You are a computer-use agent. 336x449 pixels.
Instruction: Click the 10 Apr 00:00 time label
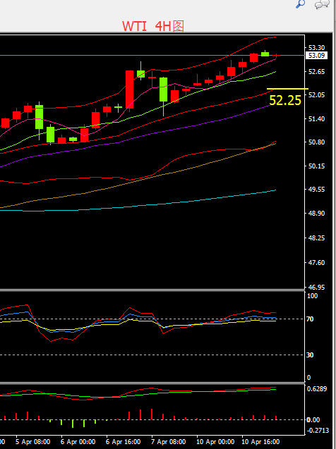[215, 441]
